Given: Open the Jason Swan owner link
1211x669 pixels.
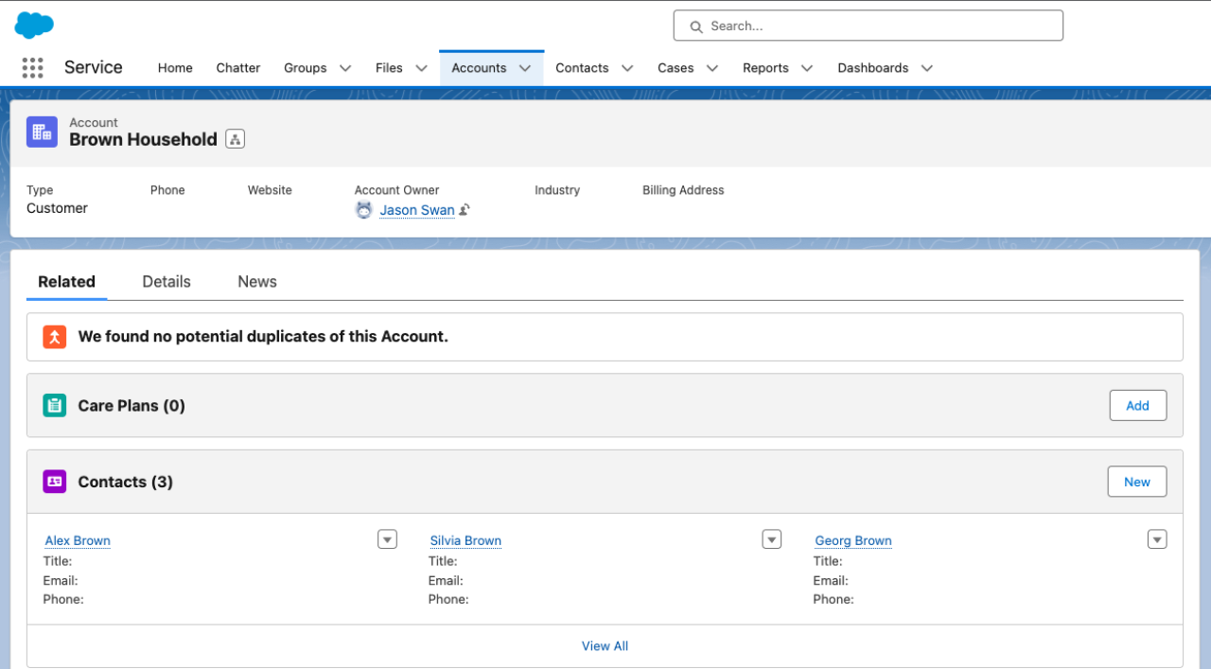Looking at the screenshot, I should (x=417, y=210).
